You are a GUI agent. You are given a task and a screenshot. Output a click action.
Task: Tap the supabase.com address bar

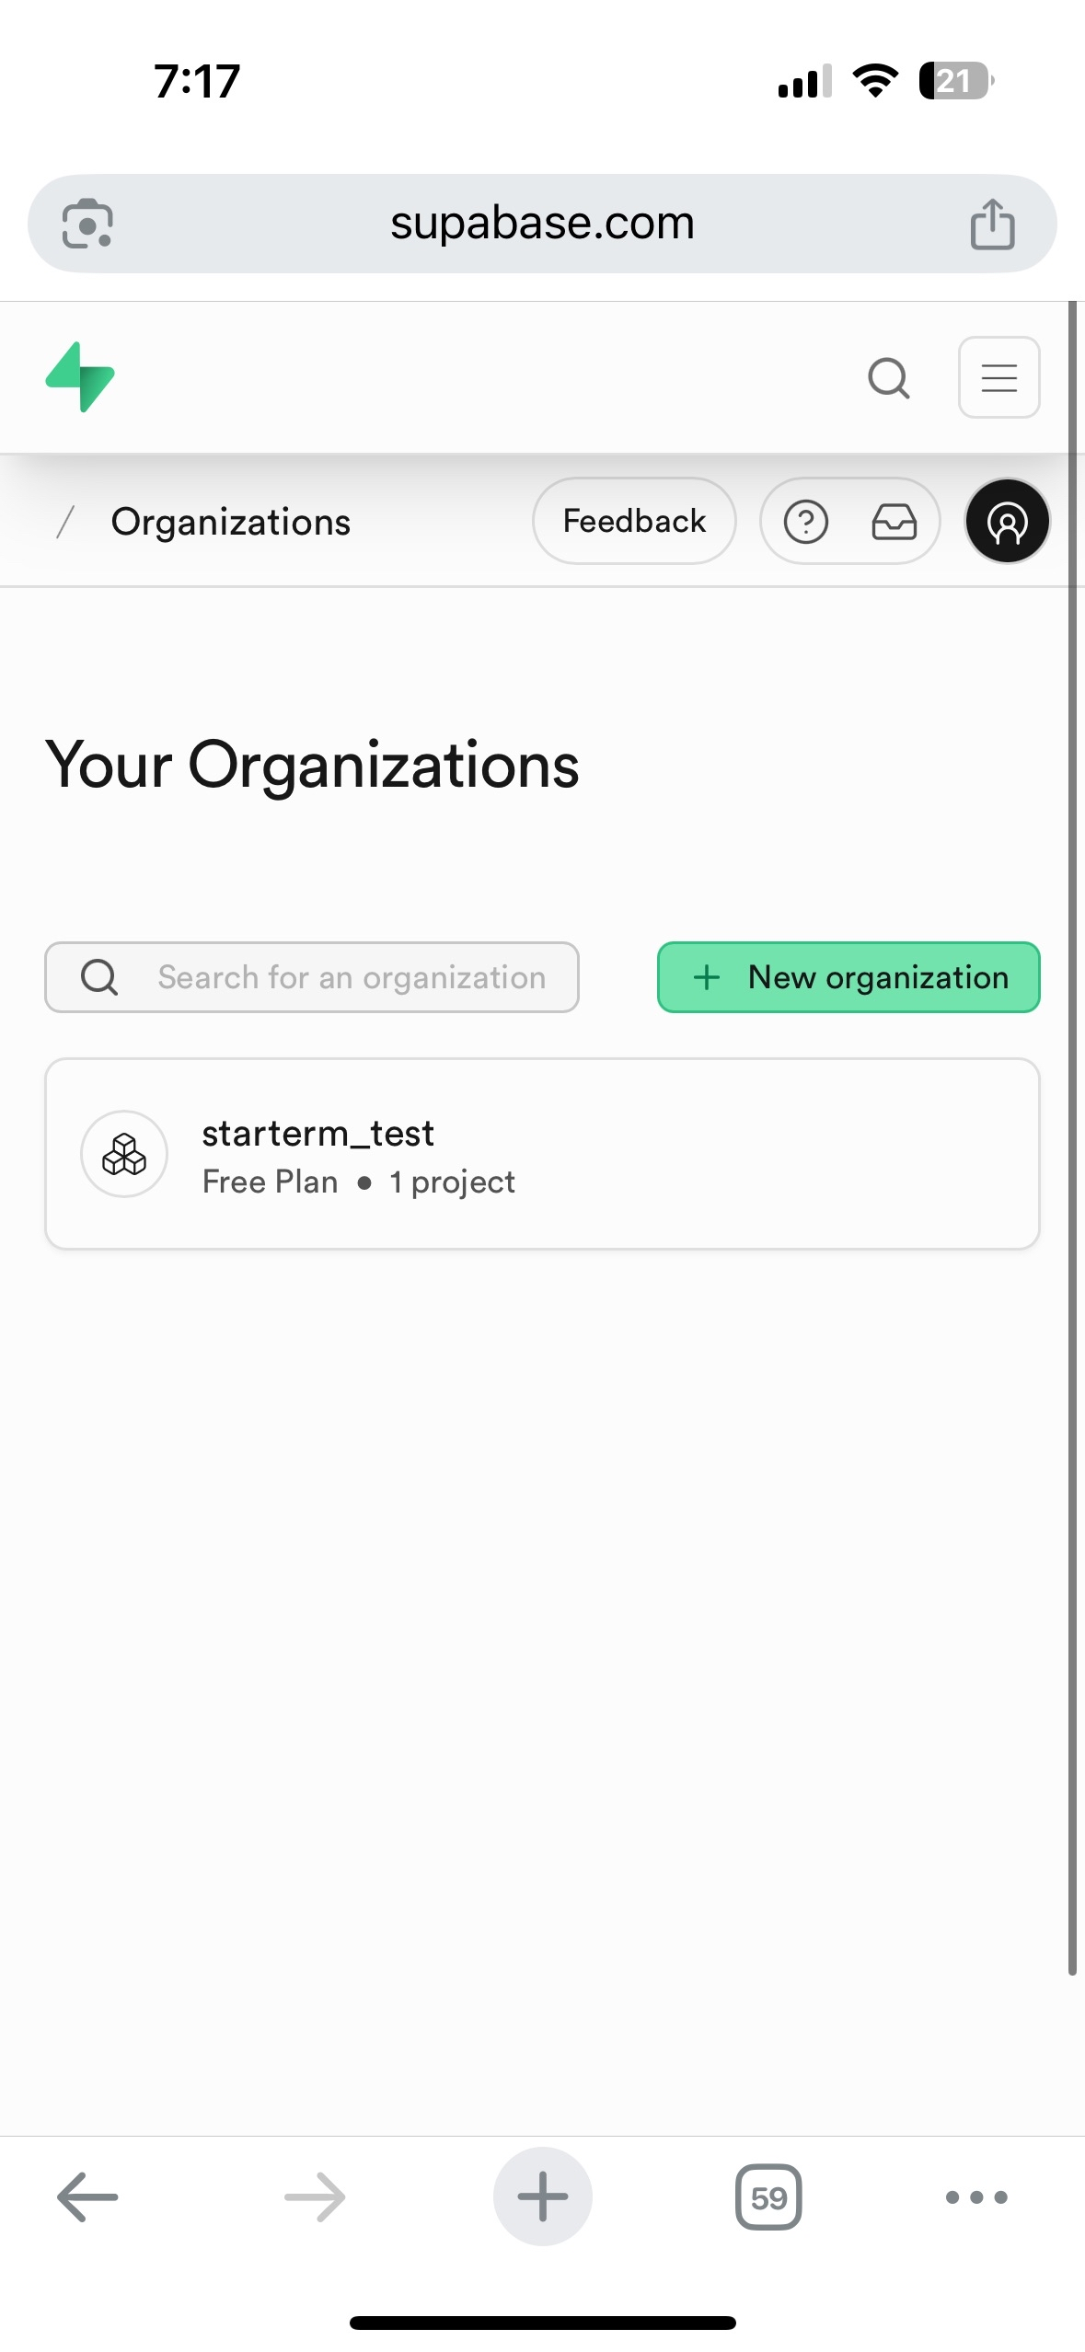tap(542, 224)
